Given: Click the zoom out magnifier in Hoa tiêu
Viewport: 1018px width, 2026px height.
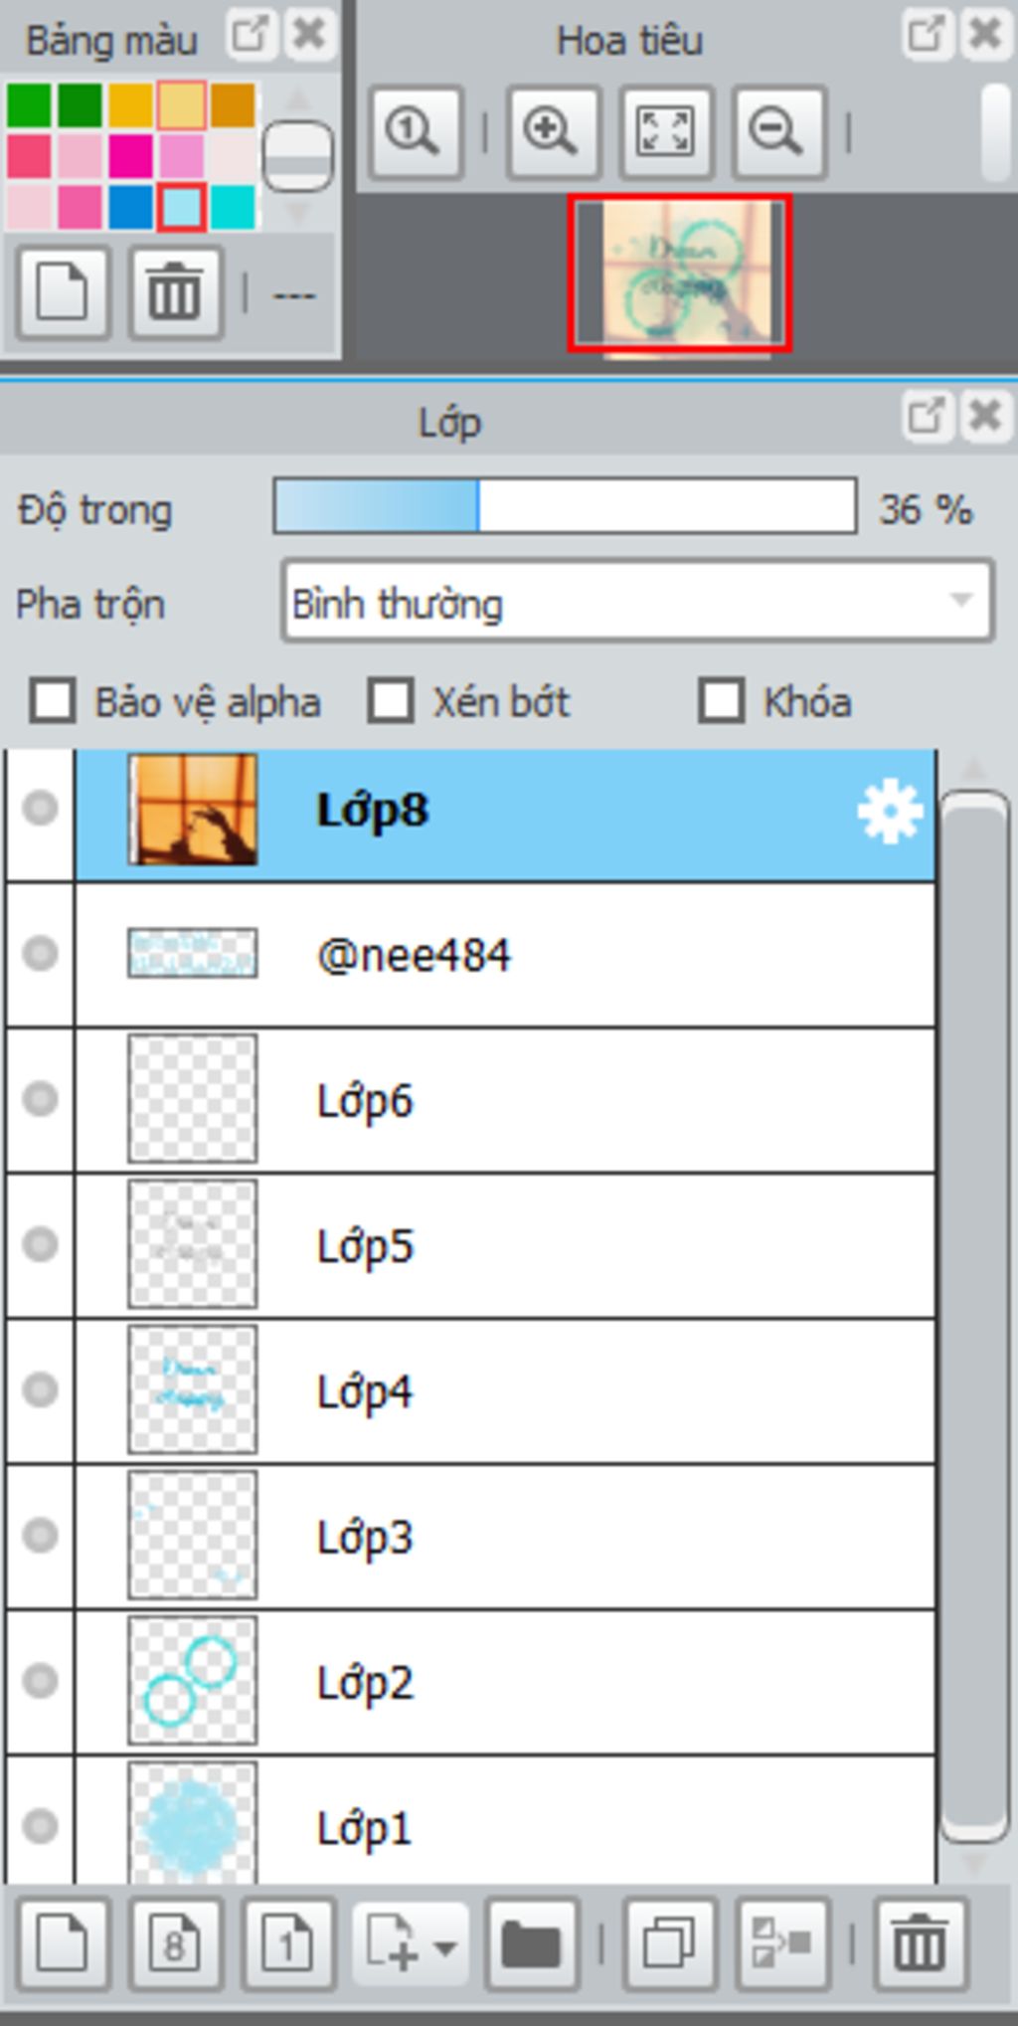Looking at the screenshot, I should pyautogui.click(x=778, y=131).
